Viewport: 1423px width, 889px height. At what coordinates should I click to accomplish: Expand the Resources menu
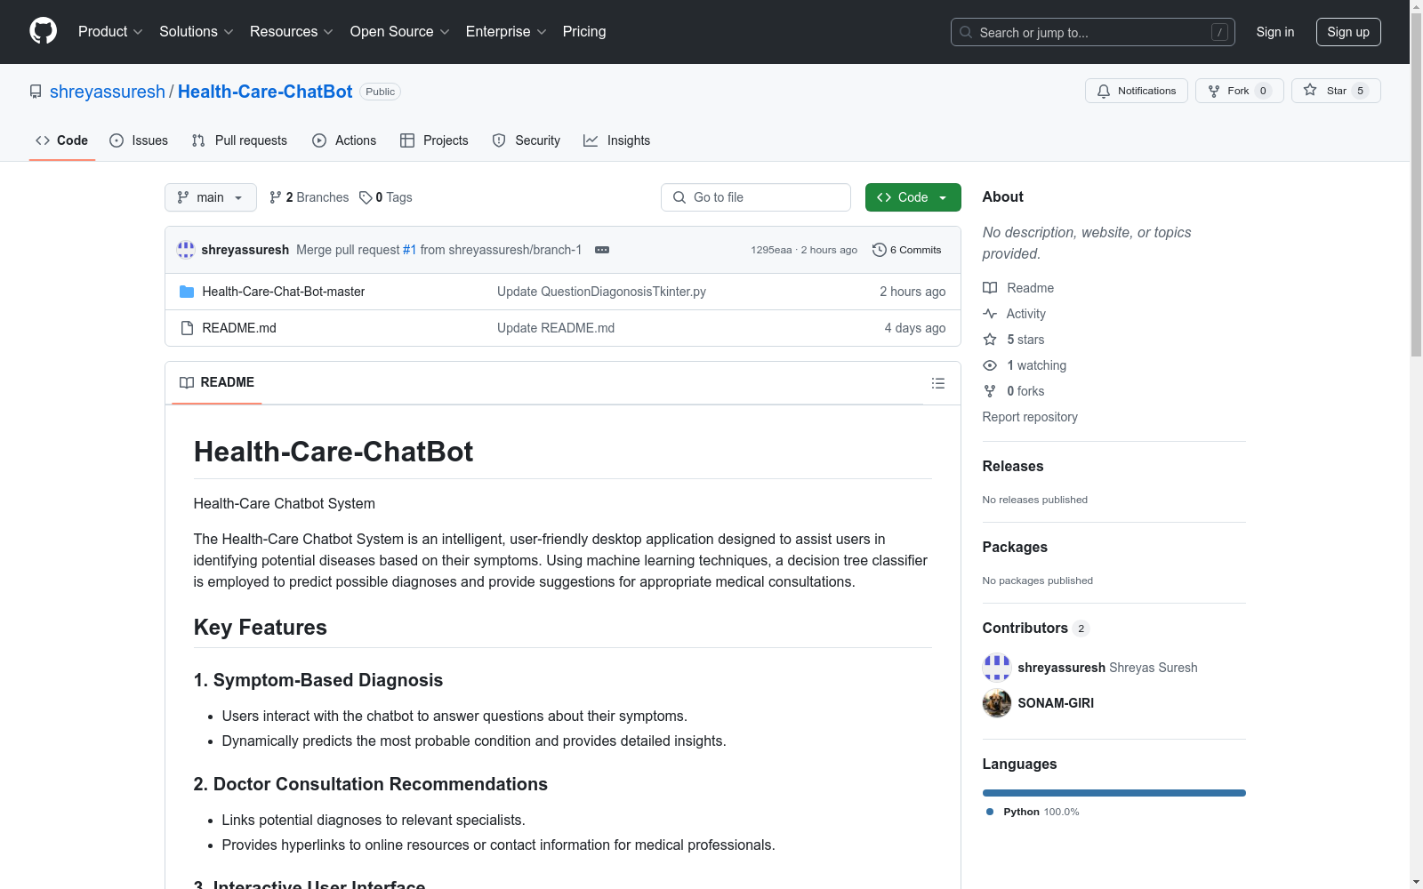point(291,31)
